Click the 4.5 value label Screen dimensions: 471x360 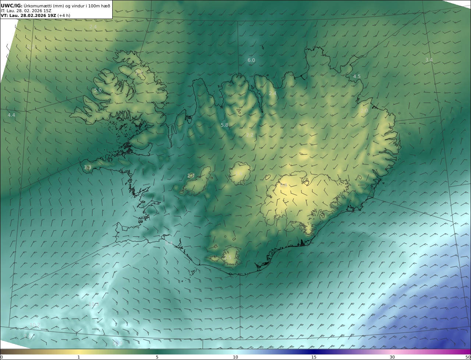pyautogui.click(x=357, y=76)
